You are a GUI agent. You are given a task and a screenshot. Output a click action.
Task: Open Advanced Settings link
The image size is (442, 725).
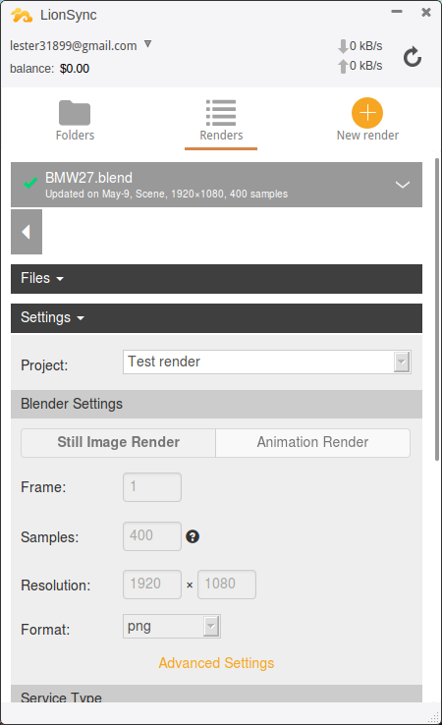216,663
